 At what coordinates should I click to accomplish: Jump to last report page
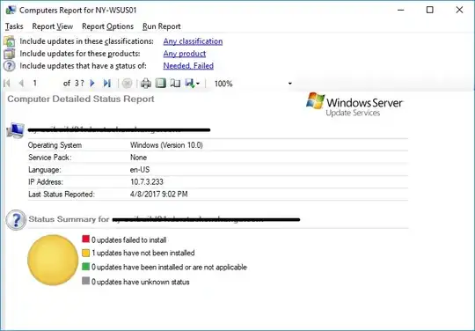[106, 83]
